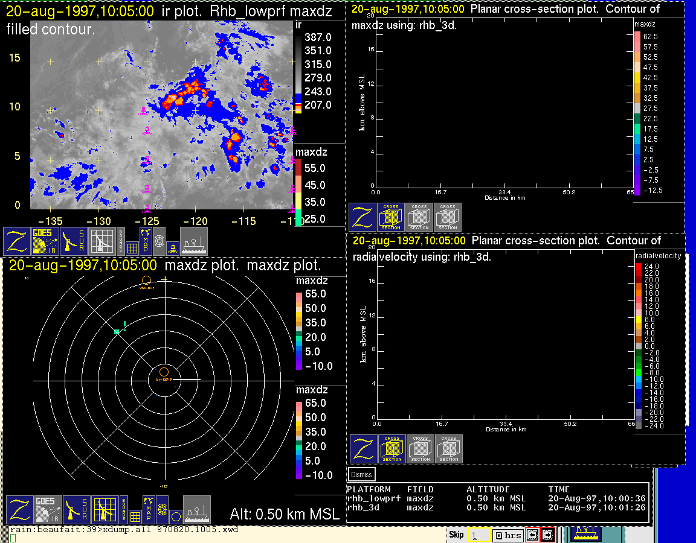Open the hrs units dropdown next to Skip
696x543 pixels.
pyautogui.click(x=507, y=535)
